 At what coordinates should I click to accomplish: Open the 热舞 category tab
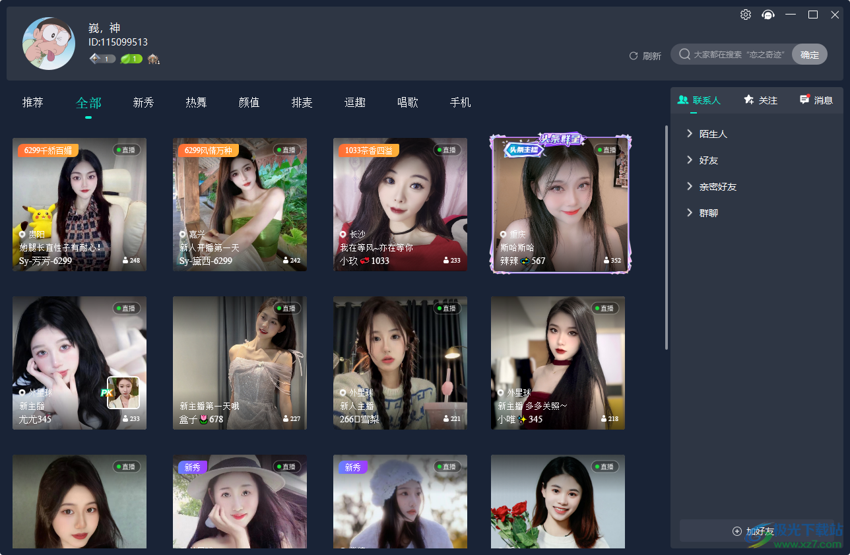pos(196,102)
